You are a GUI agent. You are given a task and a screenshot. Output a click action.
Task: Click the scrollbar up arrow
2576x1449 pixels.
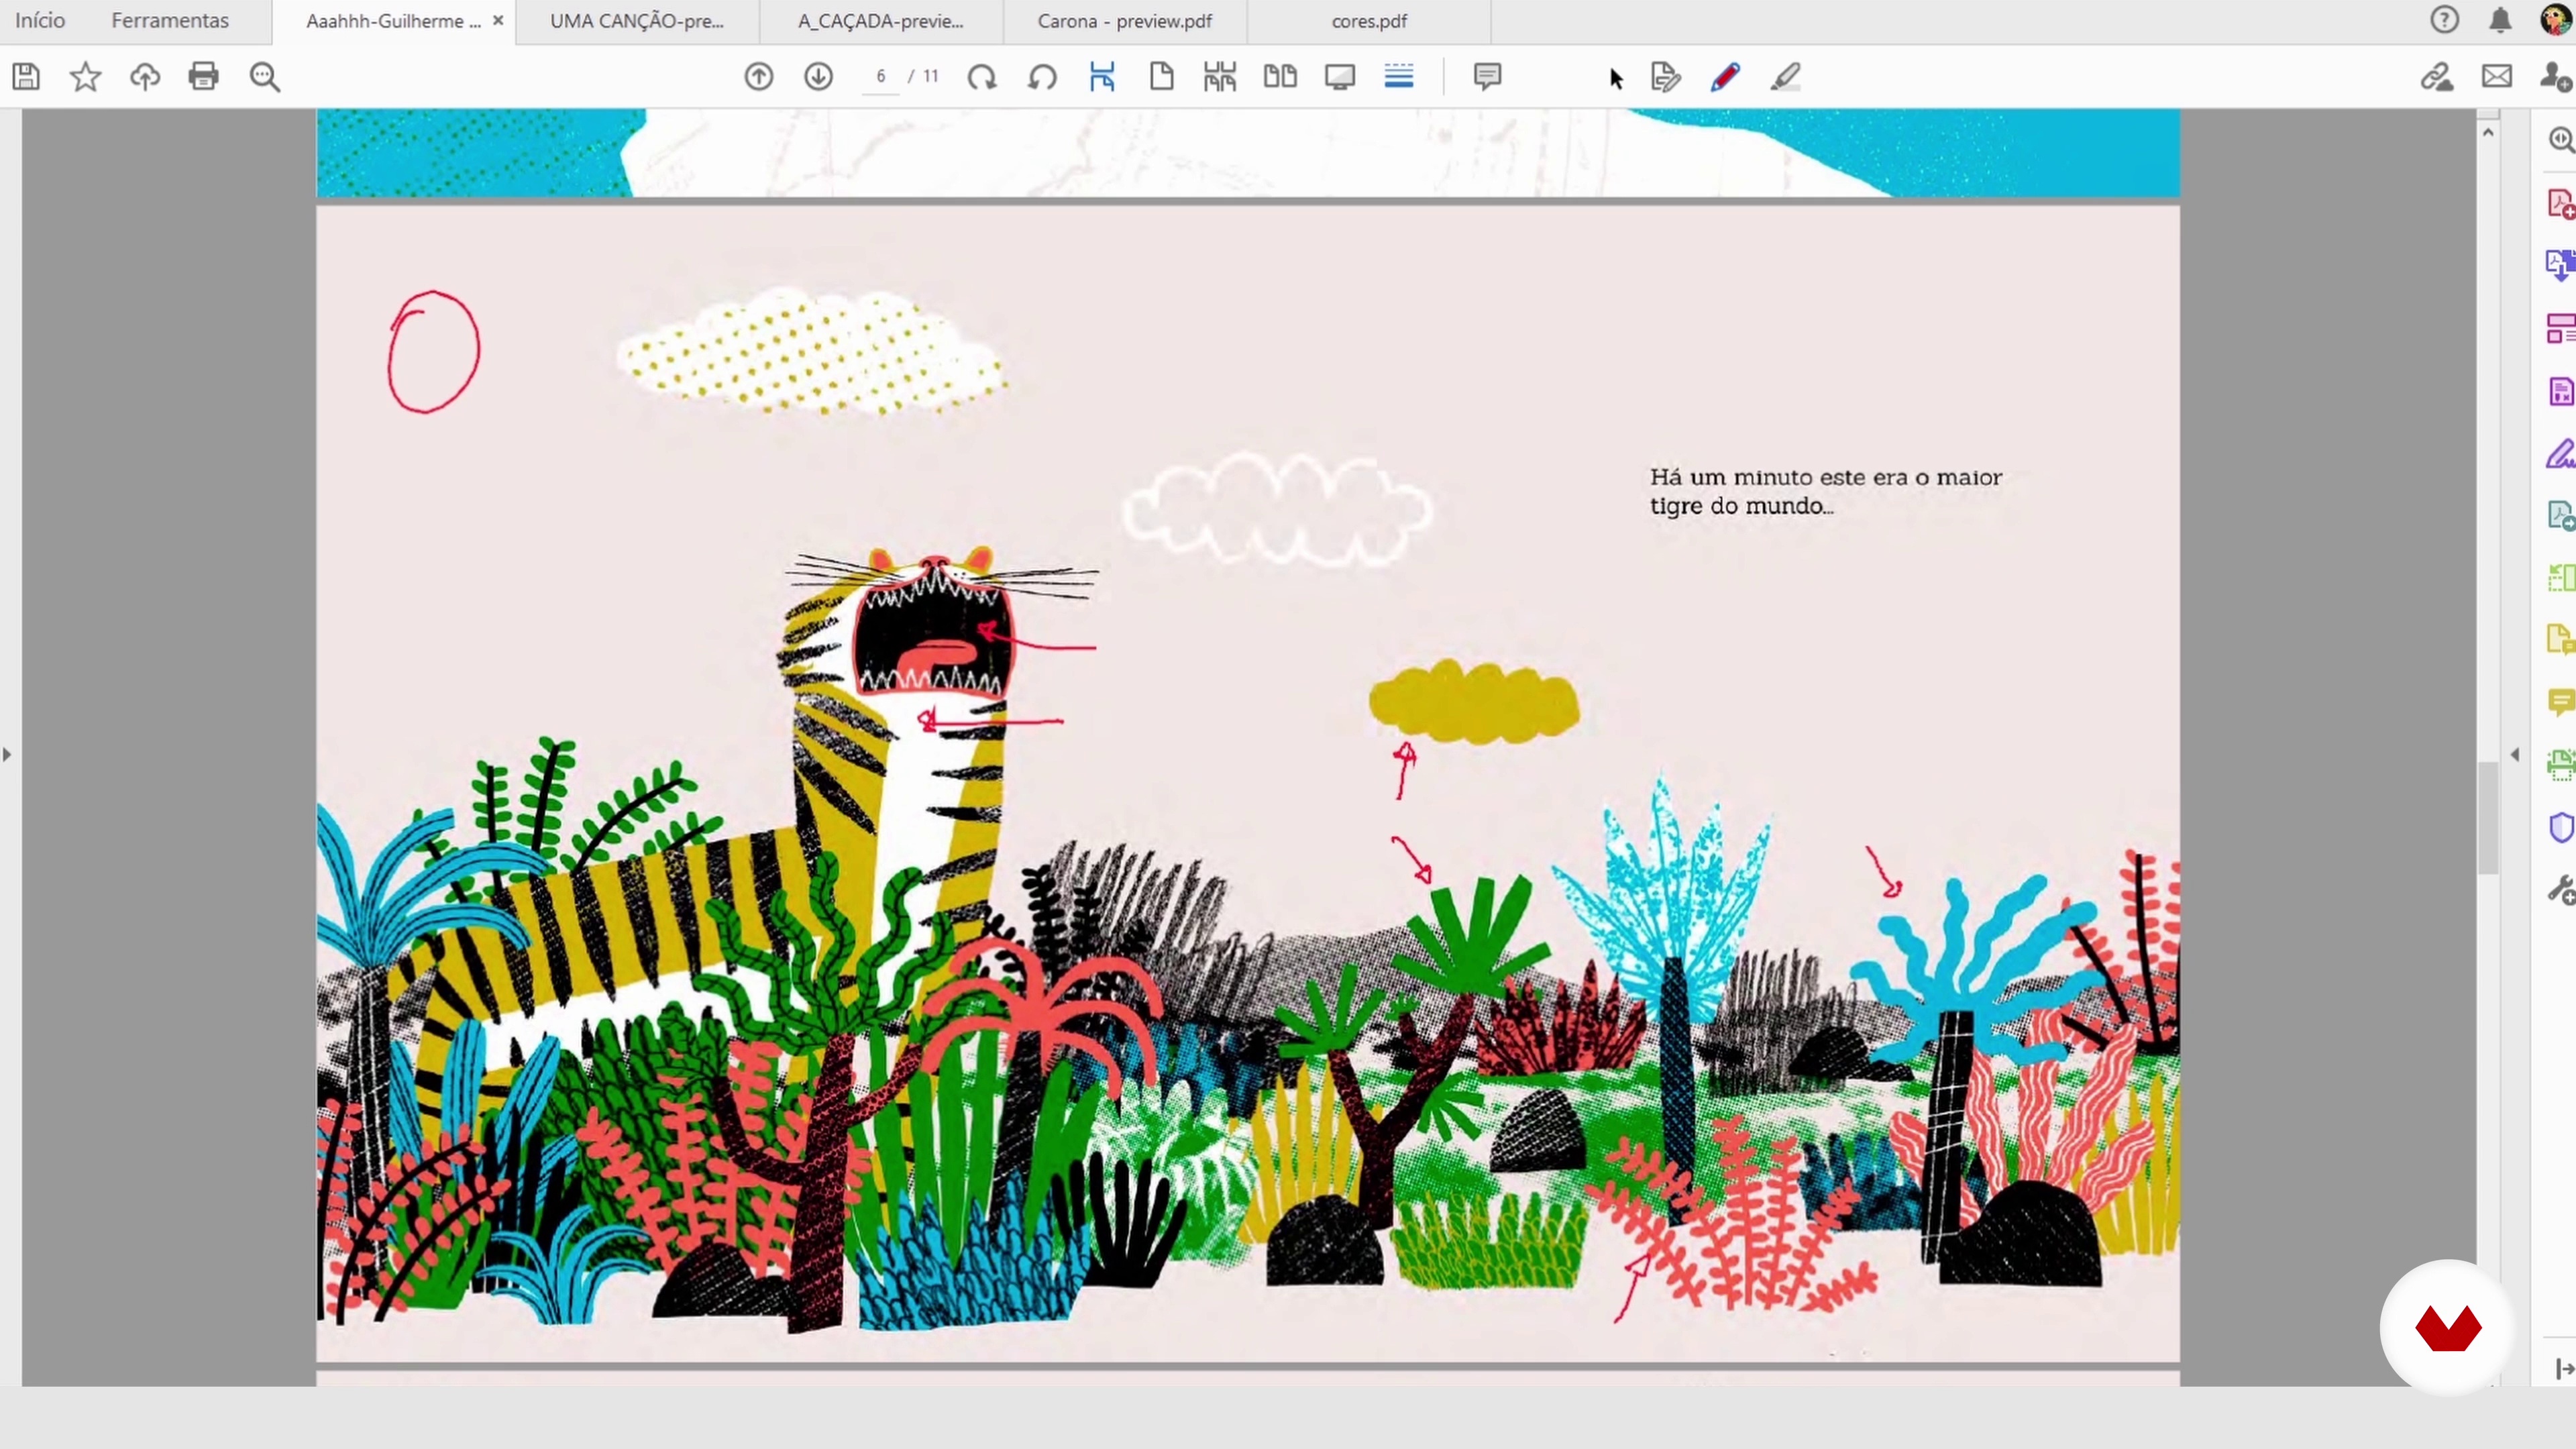(x=2488, y=132)
